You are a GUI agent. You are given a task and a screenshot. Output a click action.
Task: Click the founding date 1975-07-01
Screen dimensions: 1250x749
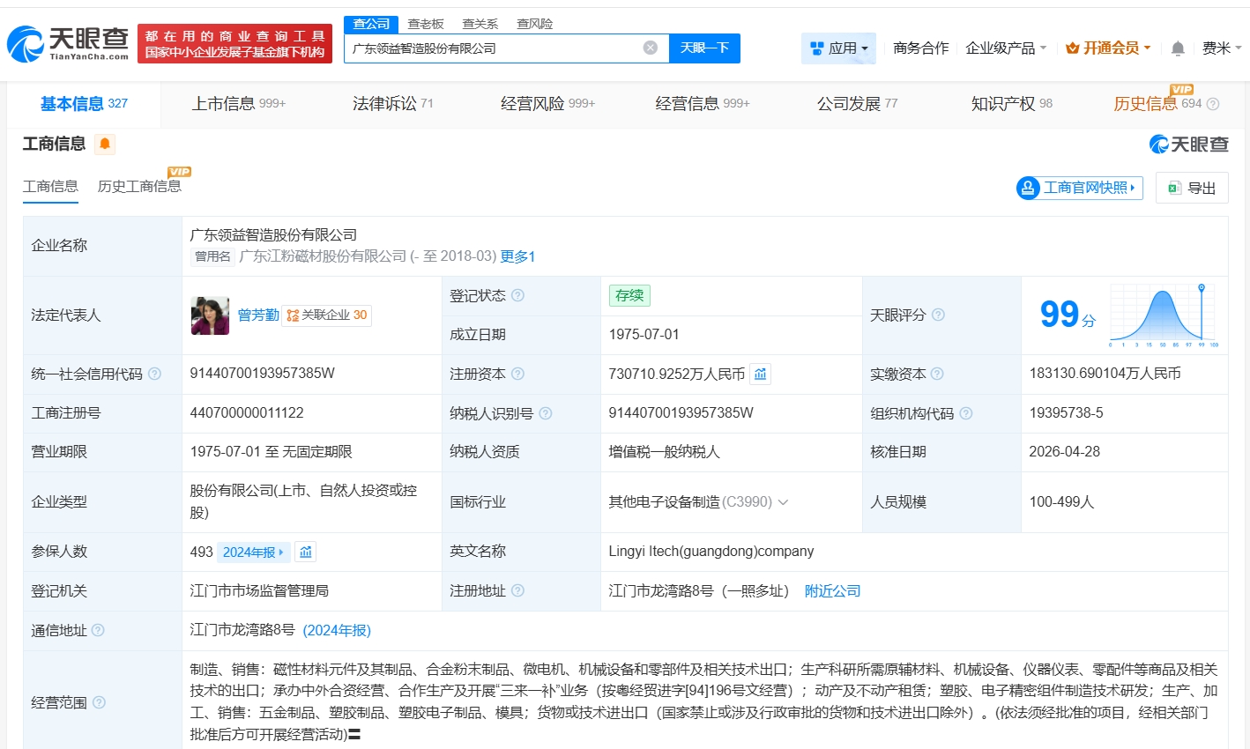coord(644,335)
